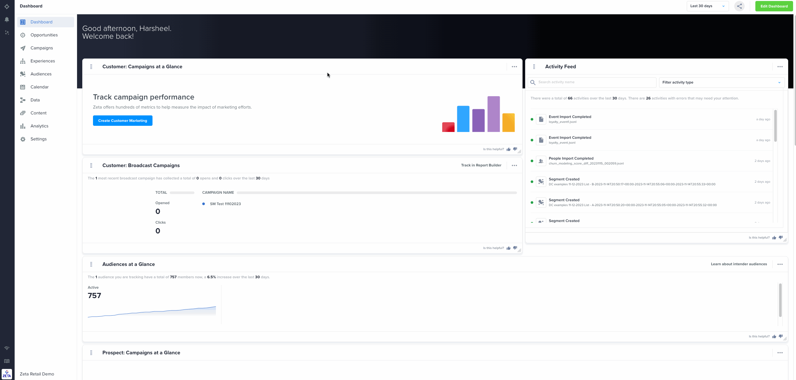Screen dimensions: 796x380
Task: Thumbs down the Activity Feed widget
Action: pos(781,238)
